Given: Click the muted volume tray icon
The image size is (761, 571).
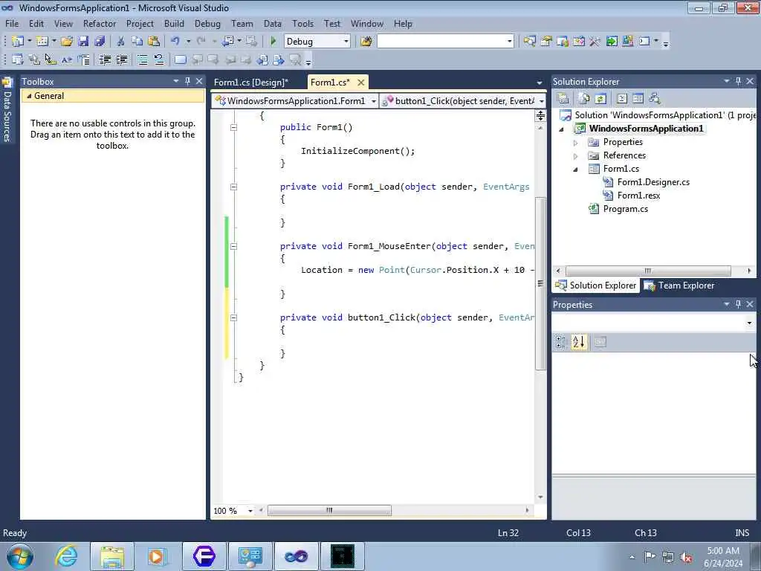Looking at the screenshot, I should tap(686, 557).
